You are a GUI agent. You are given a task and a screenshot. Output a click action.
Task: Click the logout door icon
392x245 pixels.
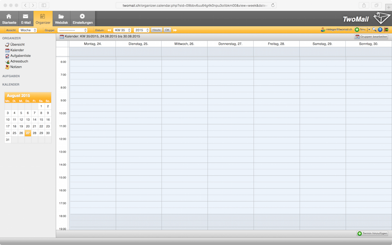coord(386,30)
